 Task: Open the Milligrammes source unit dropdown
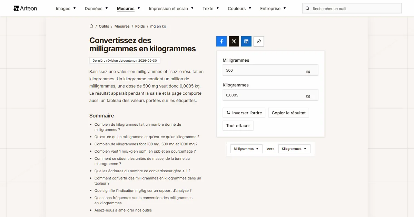coord(246,149)
